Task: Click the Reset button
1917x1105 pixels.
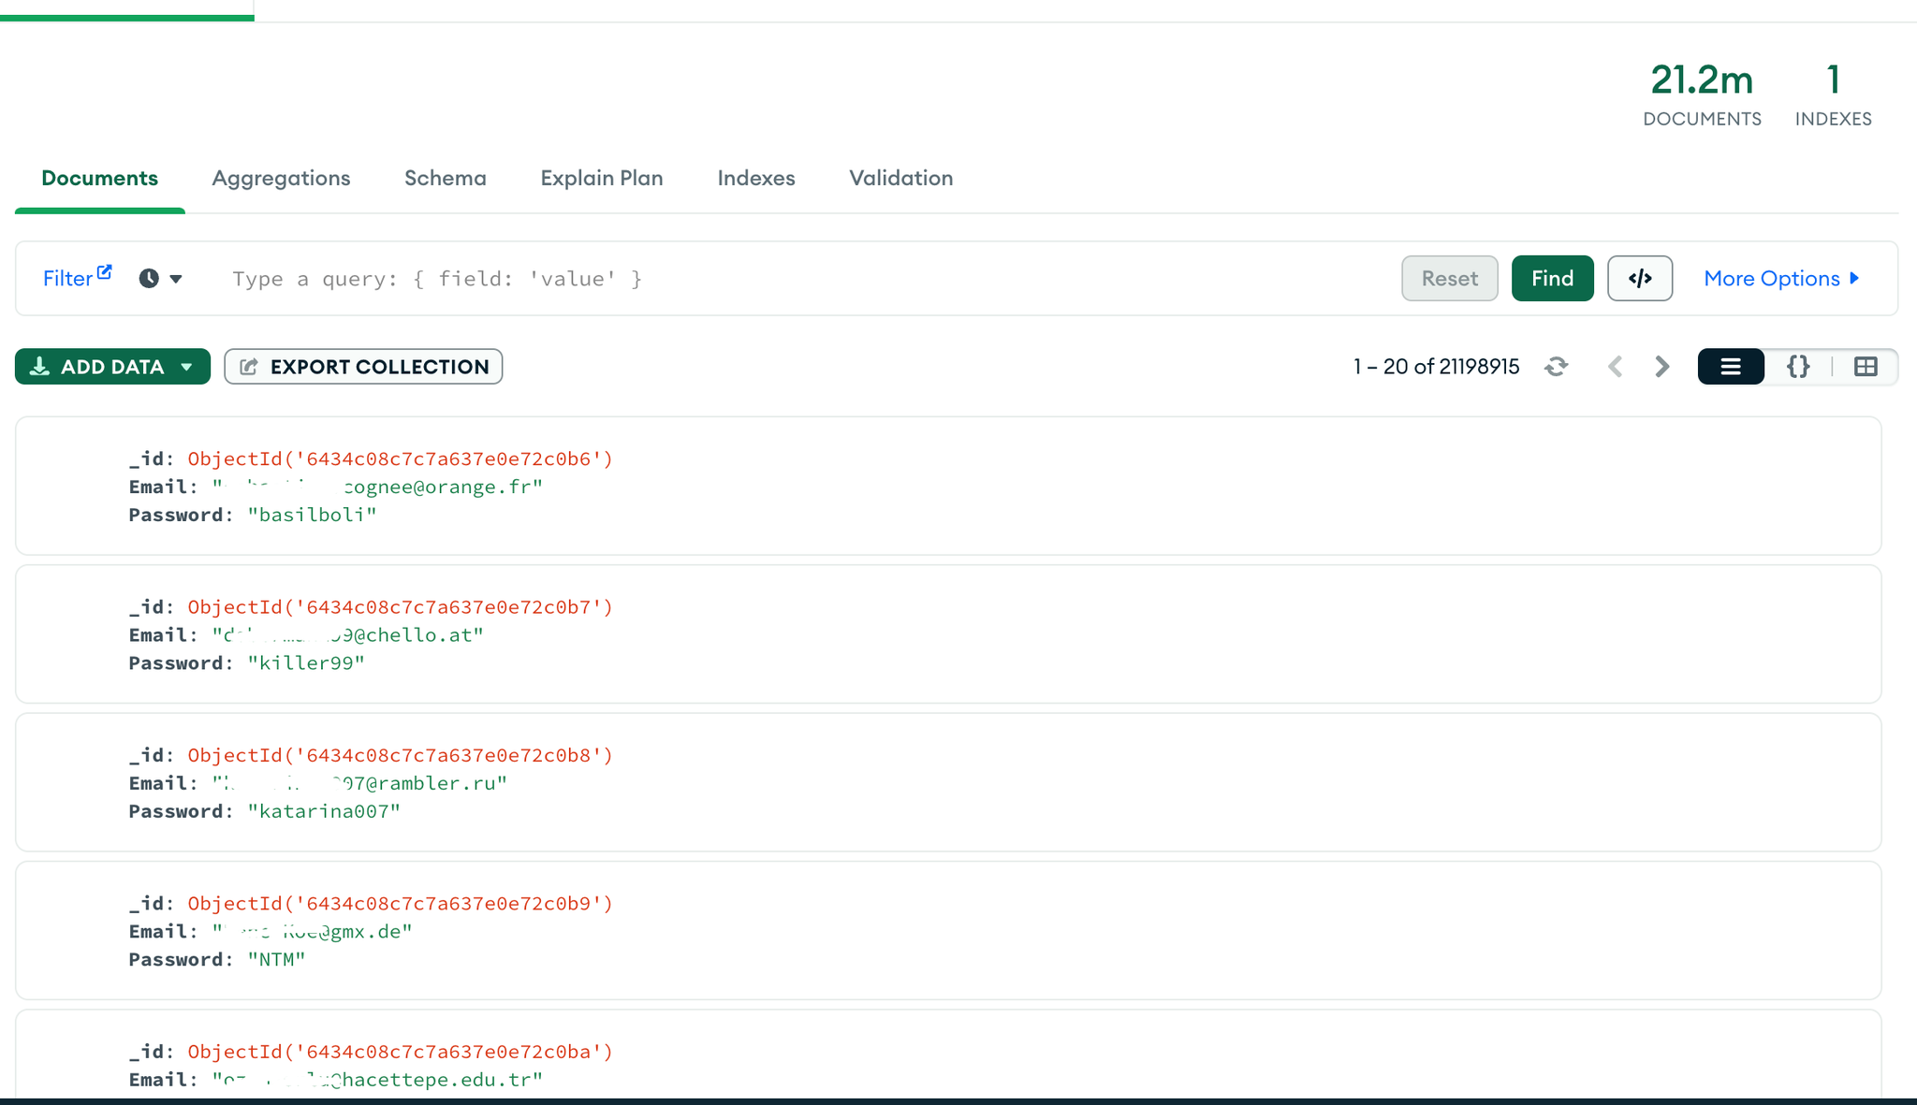Action: pos(1449,278)
